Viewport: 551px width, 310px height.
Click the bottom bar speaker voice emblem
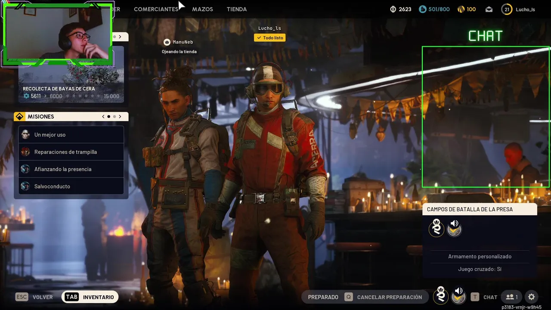coord(459,296)
